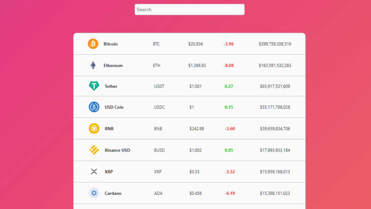Select the USD Coin name
This screenshot has height=209, width=371.
point(114,107)
